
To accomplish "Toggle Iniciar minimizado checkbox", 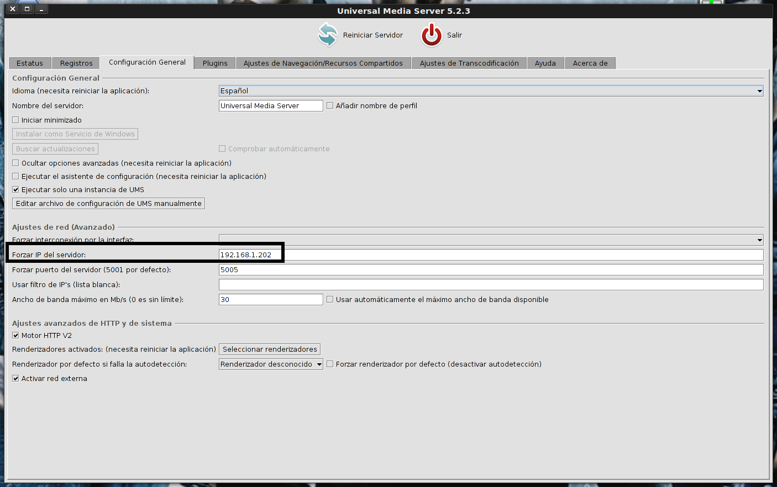I will (15, 120).
